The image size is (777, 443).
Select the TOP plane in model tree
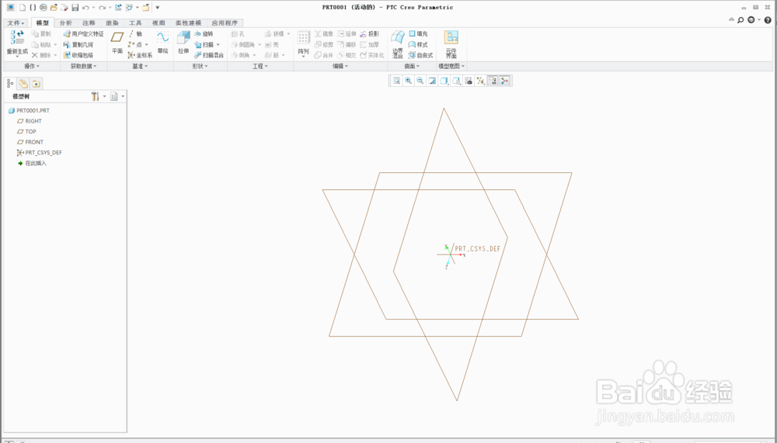tap(26, 132)
